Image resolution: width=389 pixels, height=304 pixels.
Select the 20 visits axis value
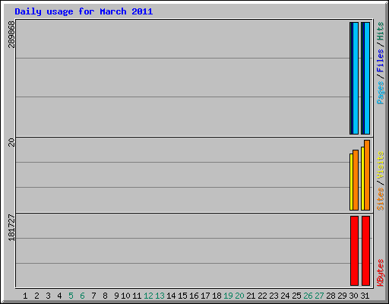(11, 142)
